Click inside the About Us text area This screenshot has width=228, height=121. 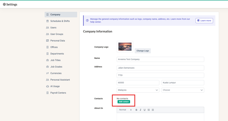point(160,117)
